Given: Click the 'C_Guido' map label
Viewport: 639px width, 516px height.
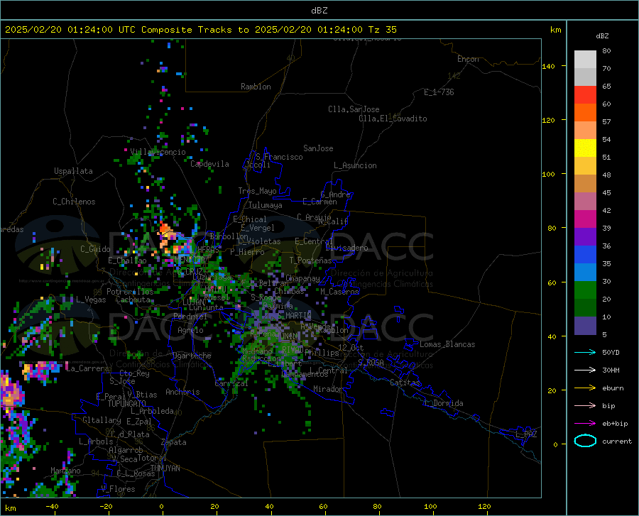Looking at the screenshot, I should [95, 249].
